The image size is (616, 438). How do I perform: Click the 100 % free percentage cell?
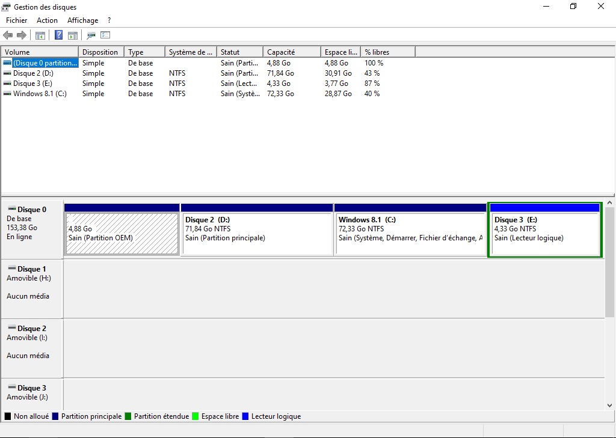pos(374,63)
